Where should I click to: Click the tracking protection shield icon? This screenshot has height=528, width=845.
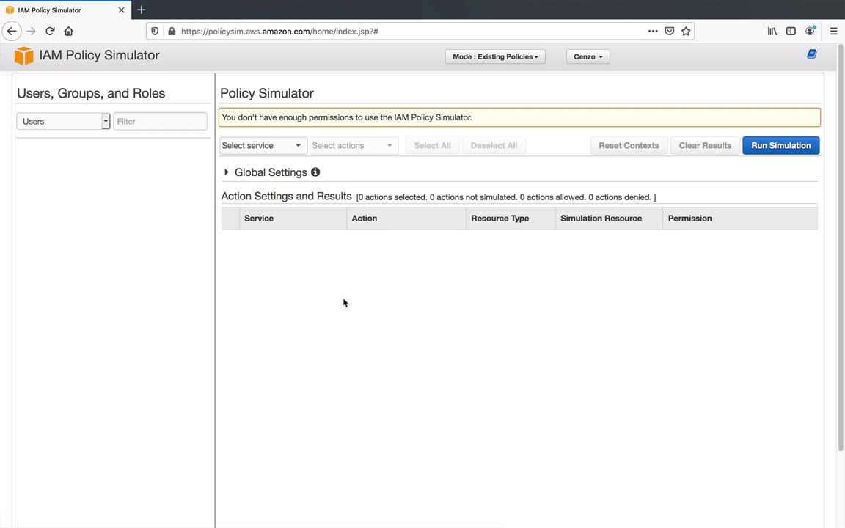coord(155,32)
